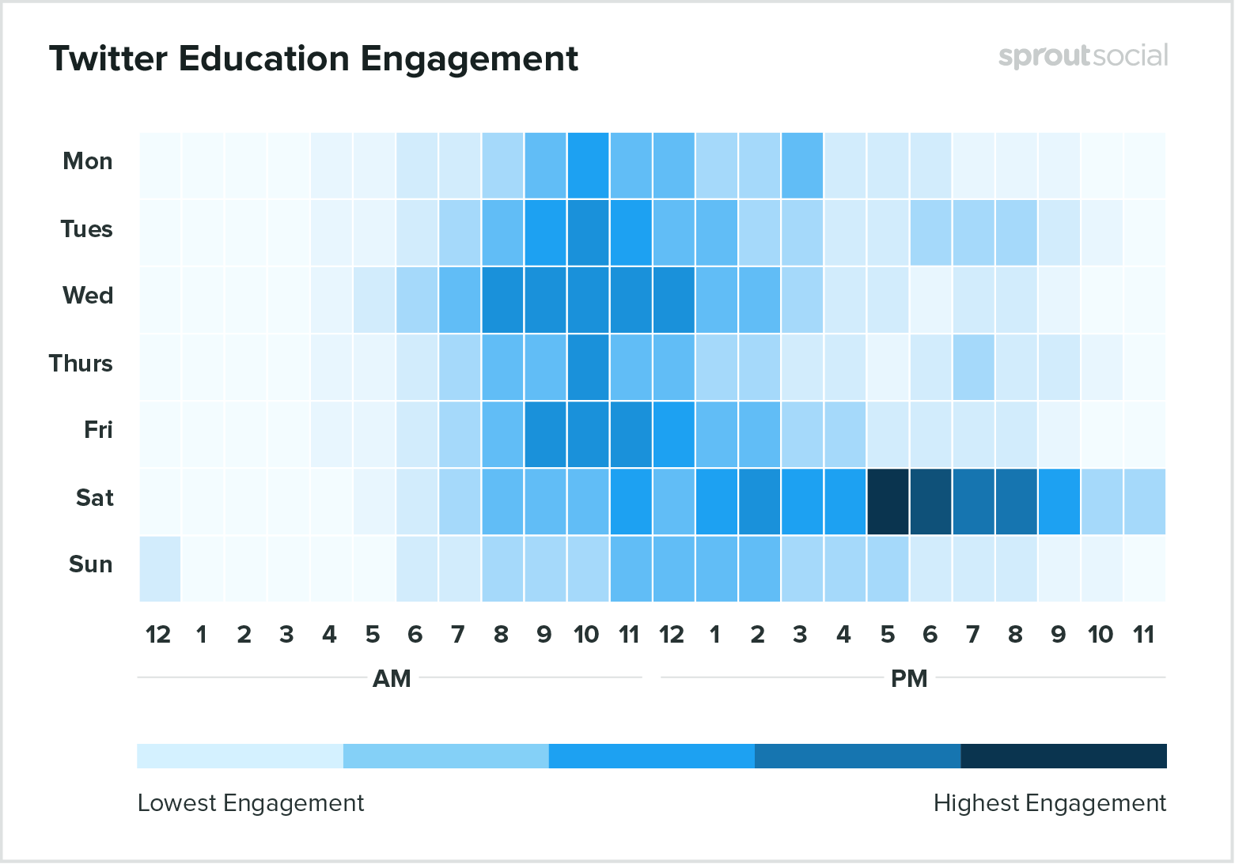This screenshot has height=864, width=1235.
Task: Click the Highest Engagement legend label
Action: (1049, 803)
